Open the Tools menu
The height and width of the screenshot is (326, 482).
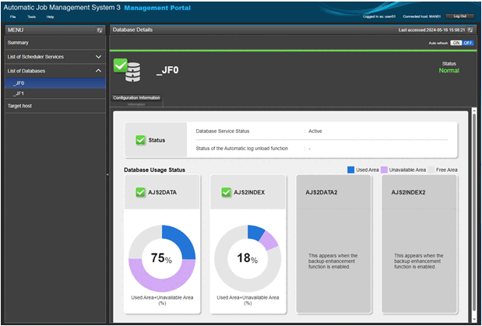(x=31, y=16)
